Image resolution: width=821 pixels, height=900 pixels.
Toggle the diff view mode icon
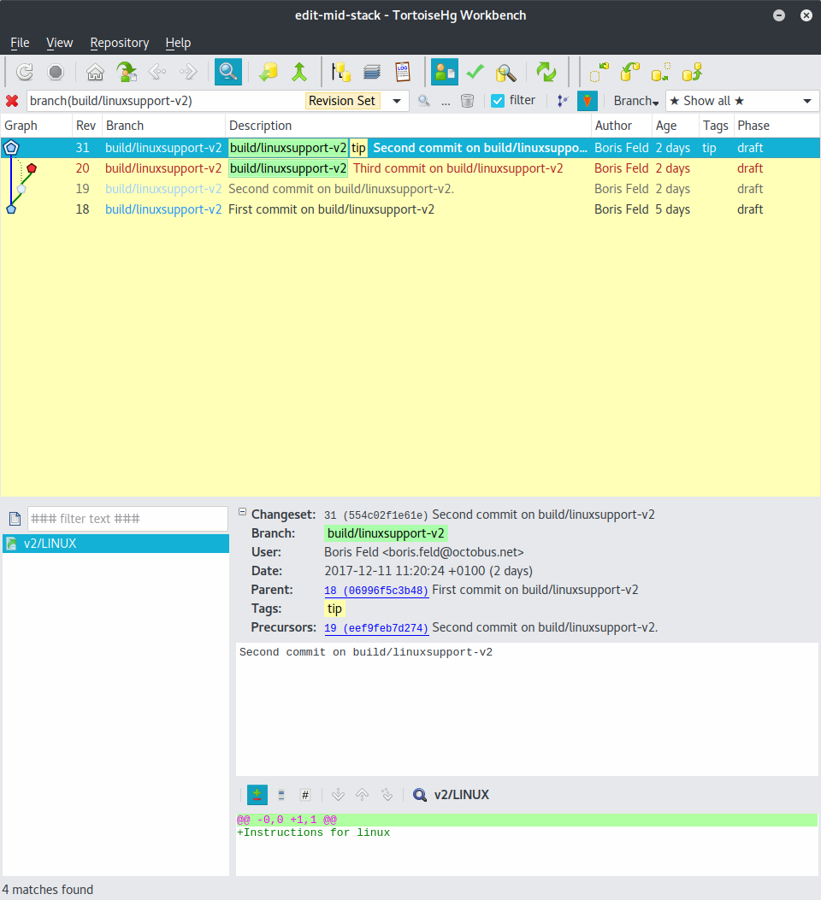pyautogui.click(x=257, y=795)
